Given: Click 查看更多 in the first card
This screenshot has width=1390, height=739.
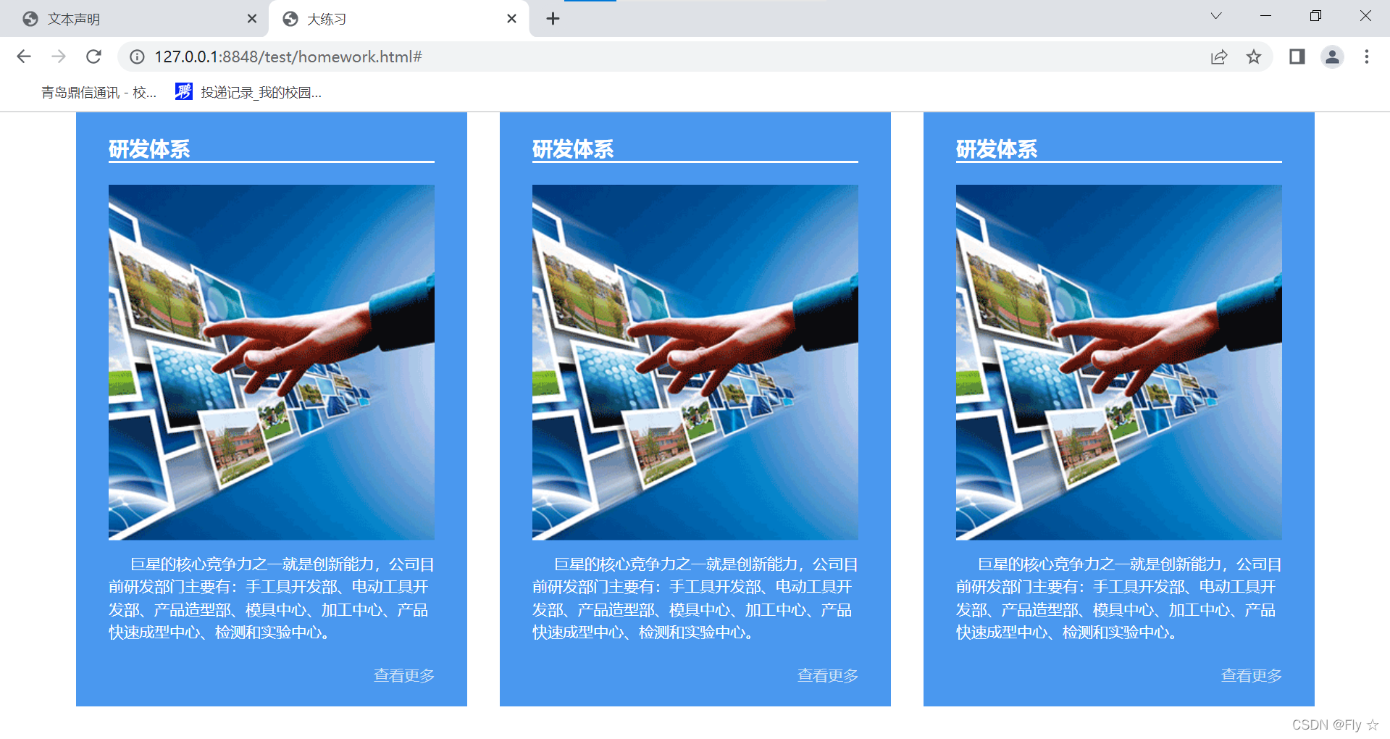Looking at the screenshot, I should click(x=404, y=675).
